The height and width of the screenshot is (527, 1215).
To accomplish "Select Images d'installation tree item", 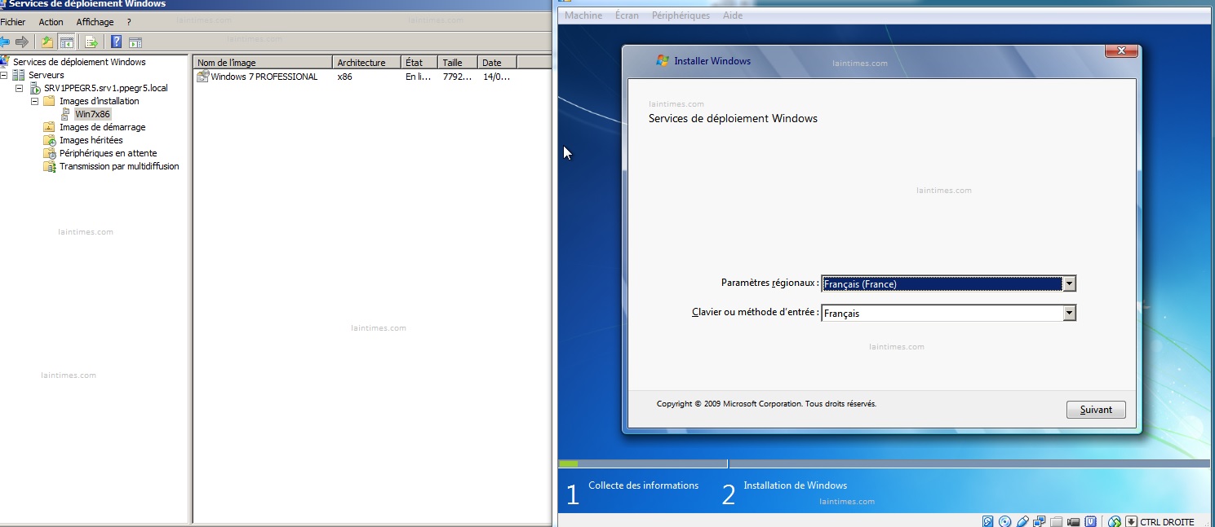I will point(100,101).
